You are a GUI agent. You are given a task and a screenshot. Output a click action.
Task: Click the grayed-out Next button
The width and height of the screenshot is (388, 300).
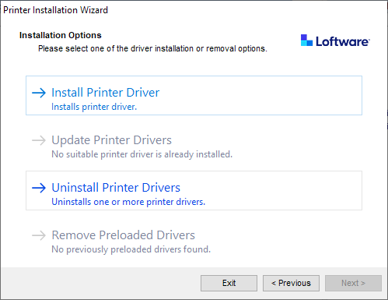tap(353, 283)
